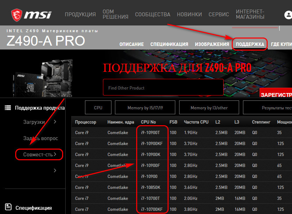
Task: Click the Z490-A PRO motherboard image
Action: tap(43, 78)
